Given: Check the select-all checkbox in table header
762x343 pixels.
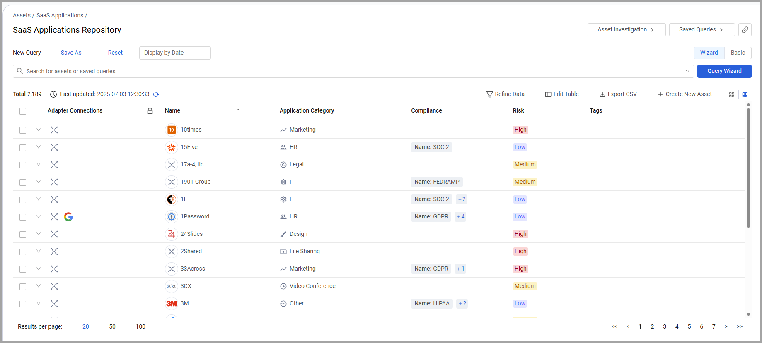Looking at the screenshot, I should (23, 111).
